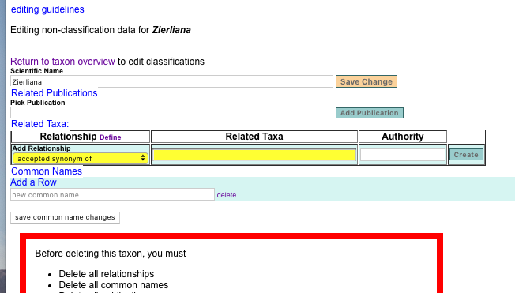Image resolution: width=515 pixels, height=293 pixels.
Task: Expand the accepted synonym of dropdown
Action: (81, 158)
